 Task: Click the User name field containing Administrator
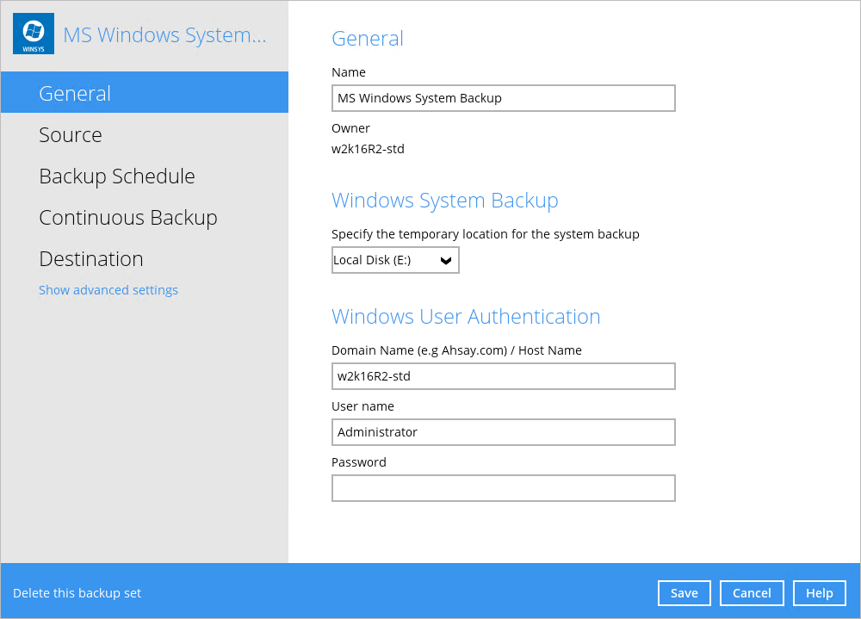pyautogui.click(x=503, y=432)
